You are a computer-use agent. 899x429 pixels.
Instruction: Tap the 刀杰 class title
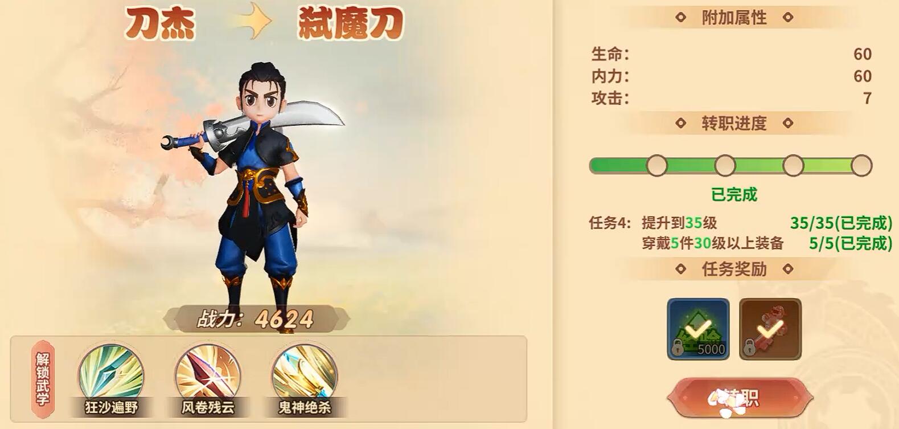[x=160, y=24]
